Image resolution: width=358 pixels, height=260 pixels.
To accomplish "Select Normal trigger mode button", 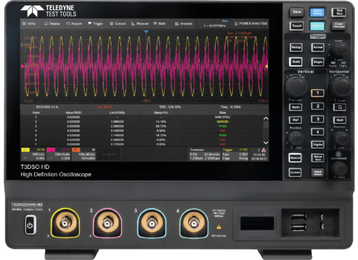I will 317,48.
